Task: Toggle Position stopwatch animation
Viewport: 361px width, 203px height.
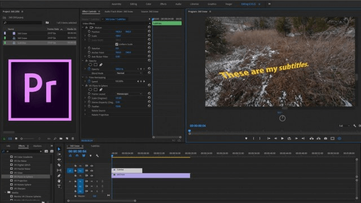Action: click(89, 32)
